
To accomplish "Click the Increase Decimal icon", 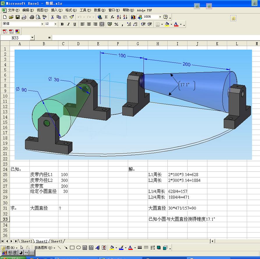I will click(129, 24).
